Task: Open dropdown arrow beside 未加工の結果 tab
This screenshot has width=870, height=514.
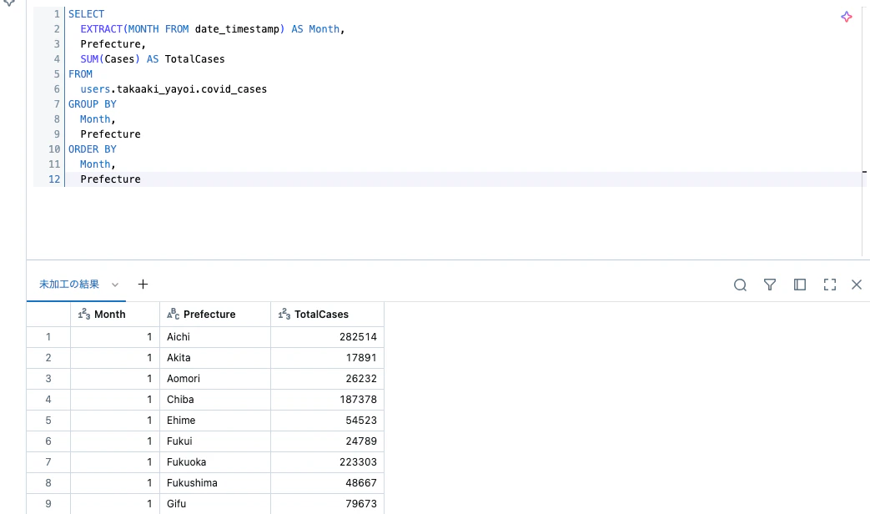Action: (x=115, y=285)
